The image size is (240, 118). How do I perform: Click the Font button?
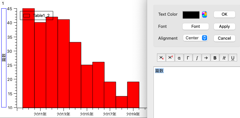point(196,27)
